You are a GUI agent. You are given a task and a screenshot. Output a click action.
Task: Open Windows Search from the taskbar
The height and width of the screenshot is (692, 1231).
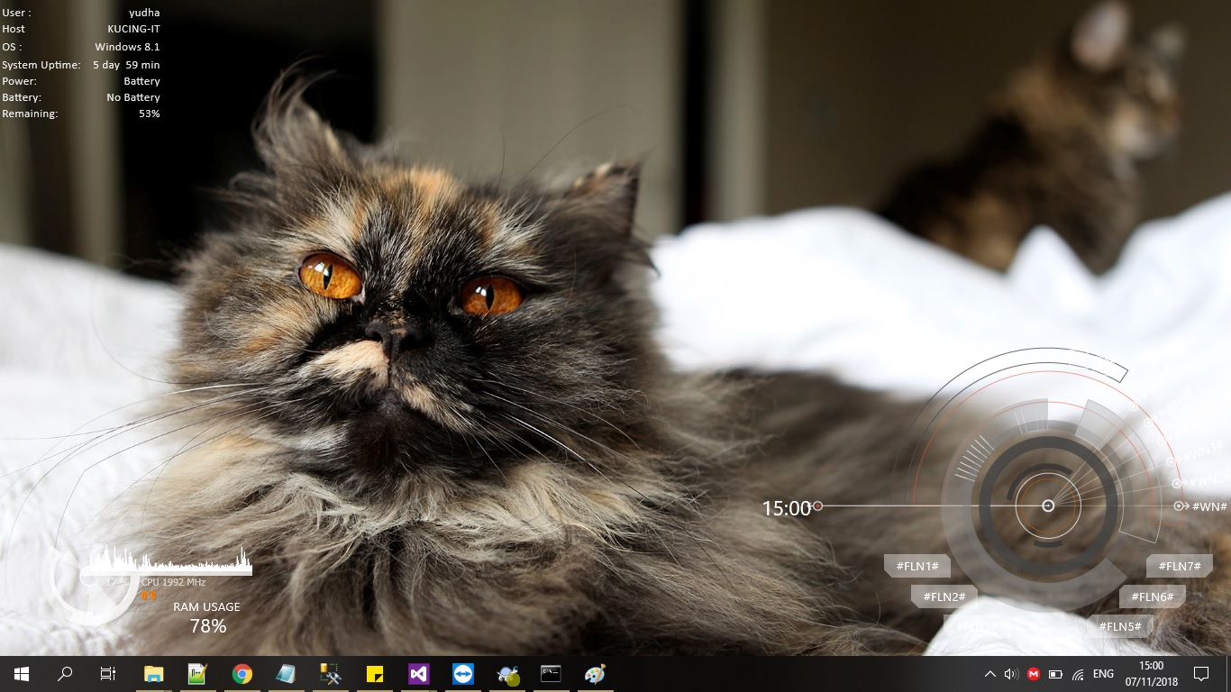click(x=63, y=674)
